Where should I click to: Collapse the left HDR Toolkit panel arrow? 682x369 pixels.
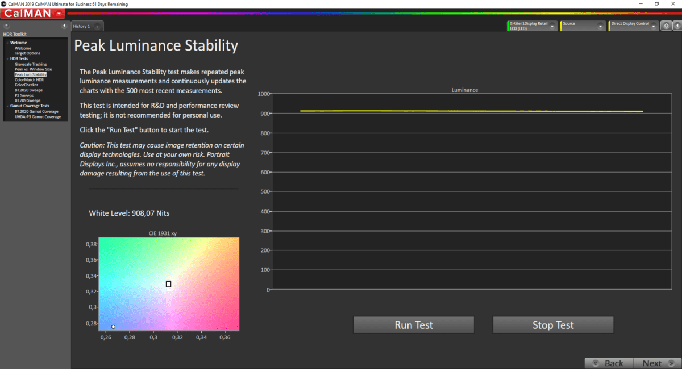point(65,26)
